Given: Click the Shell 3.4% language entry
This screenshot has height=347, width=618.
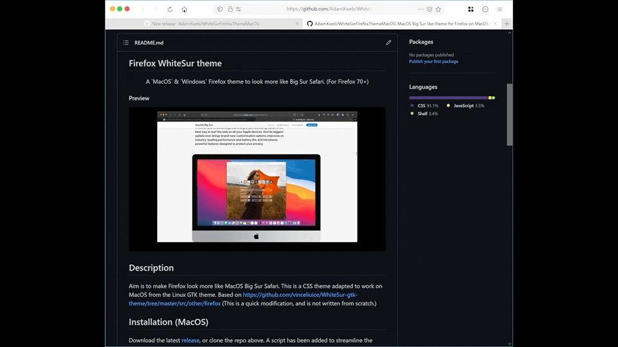Looking at the screenshot, I should coord(424,114).
